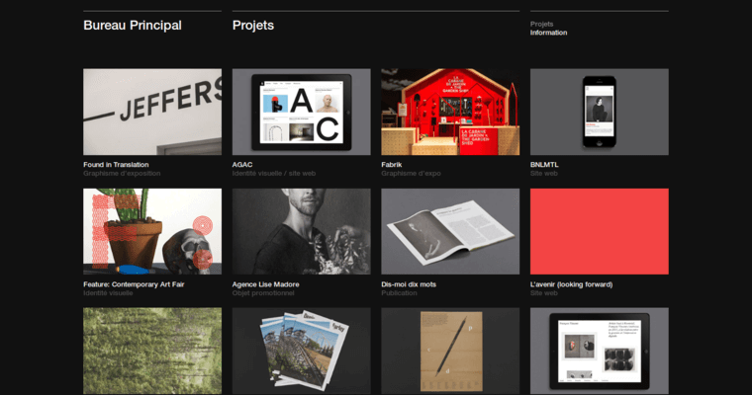Click the Agence Lise Madore title
Screen dimensions: 752x395
point(265,284)
